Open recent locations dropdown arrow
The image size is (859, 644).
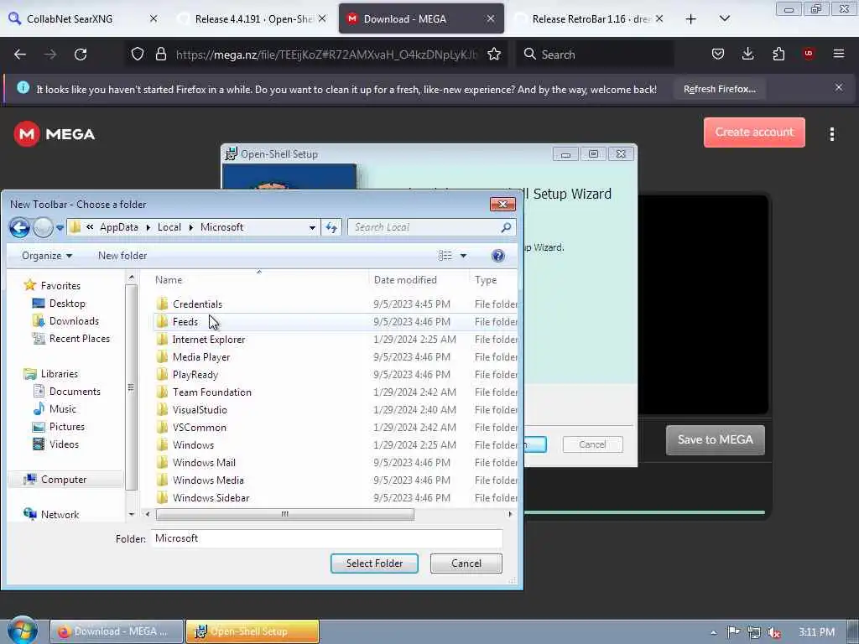coord(60,228)
